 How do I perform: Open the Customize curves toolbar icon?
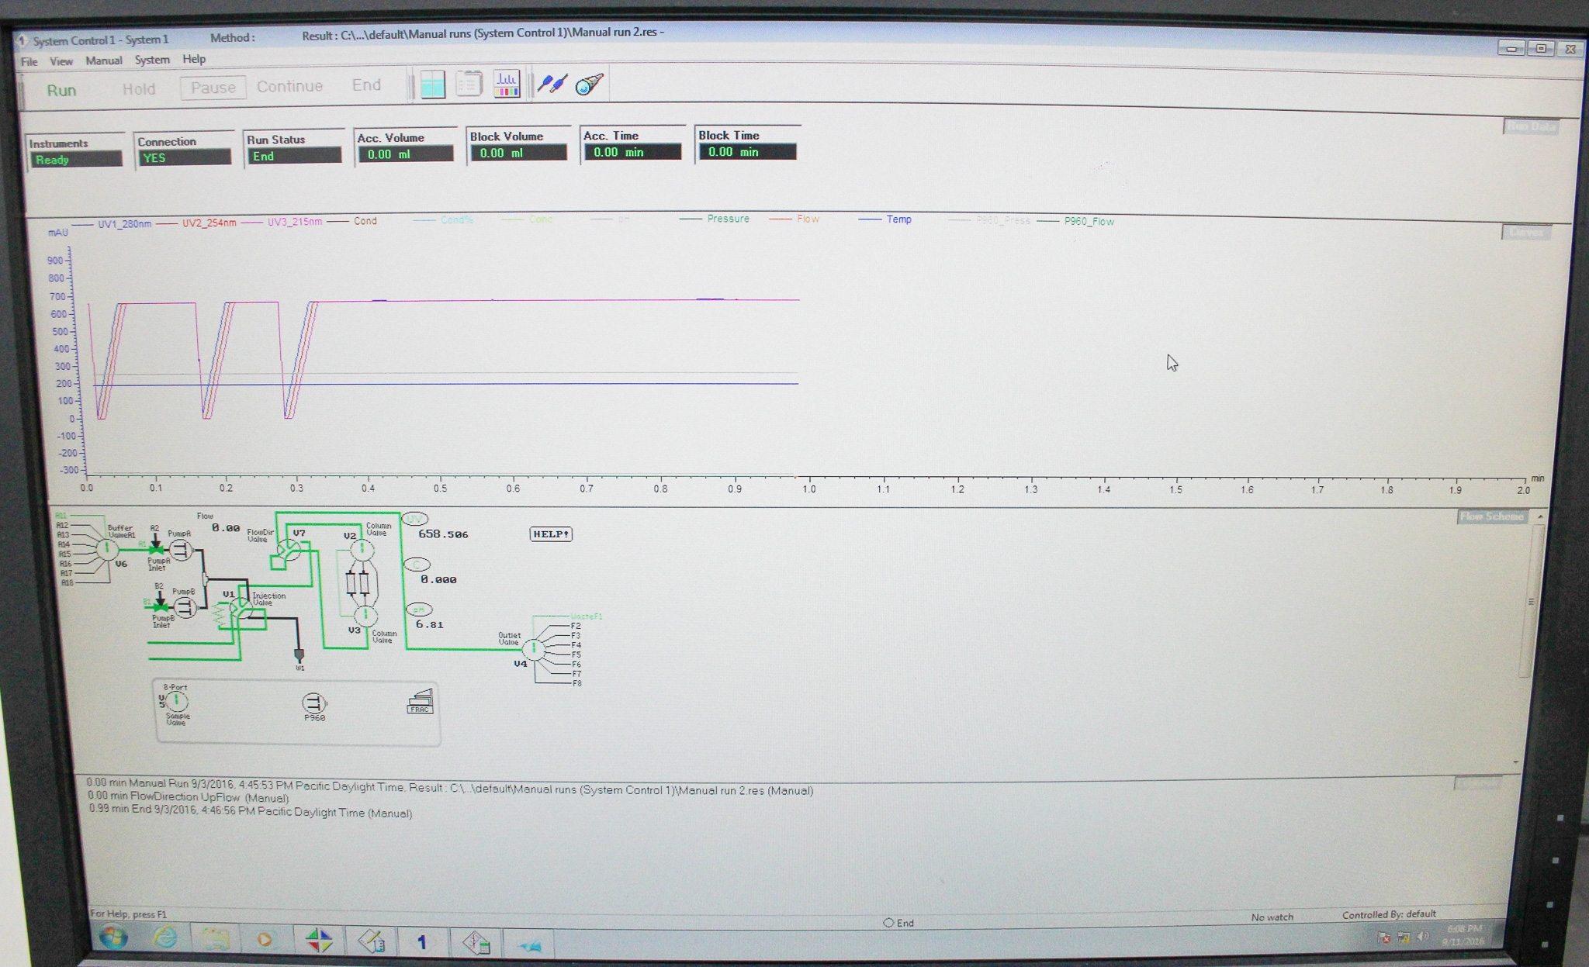[x=507, y=85]
